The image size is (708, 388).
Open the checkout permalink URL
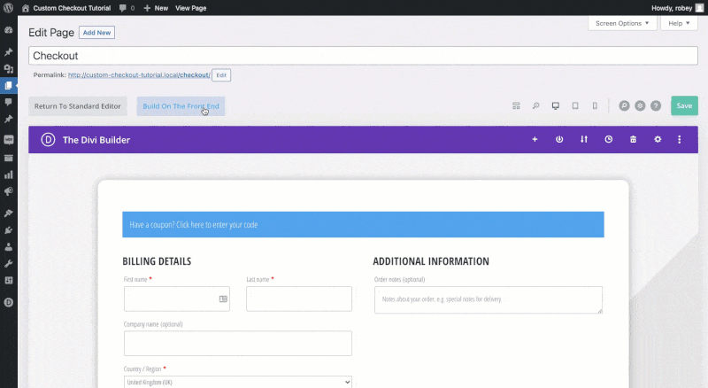pos(139,75)
